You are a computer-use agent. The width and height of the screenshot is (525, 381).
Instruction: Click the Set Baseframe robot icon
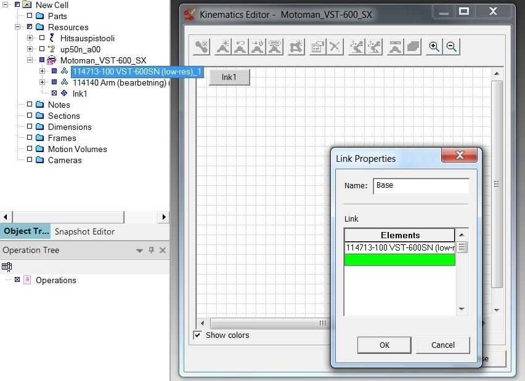pyautogui.click(x=357, y=47)
